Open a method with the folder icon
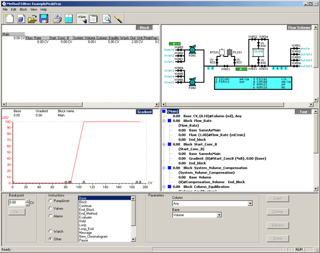 [x=32, y=19]
